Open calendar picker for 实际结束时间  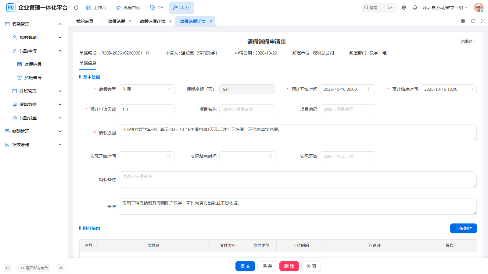(x=270, y=156)
